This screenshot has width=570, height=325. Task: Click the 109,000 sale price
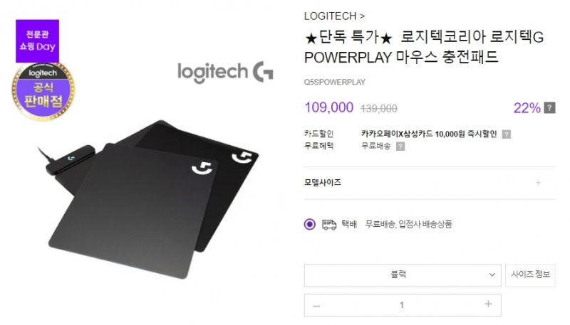coord(329,107)
